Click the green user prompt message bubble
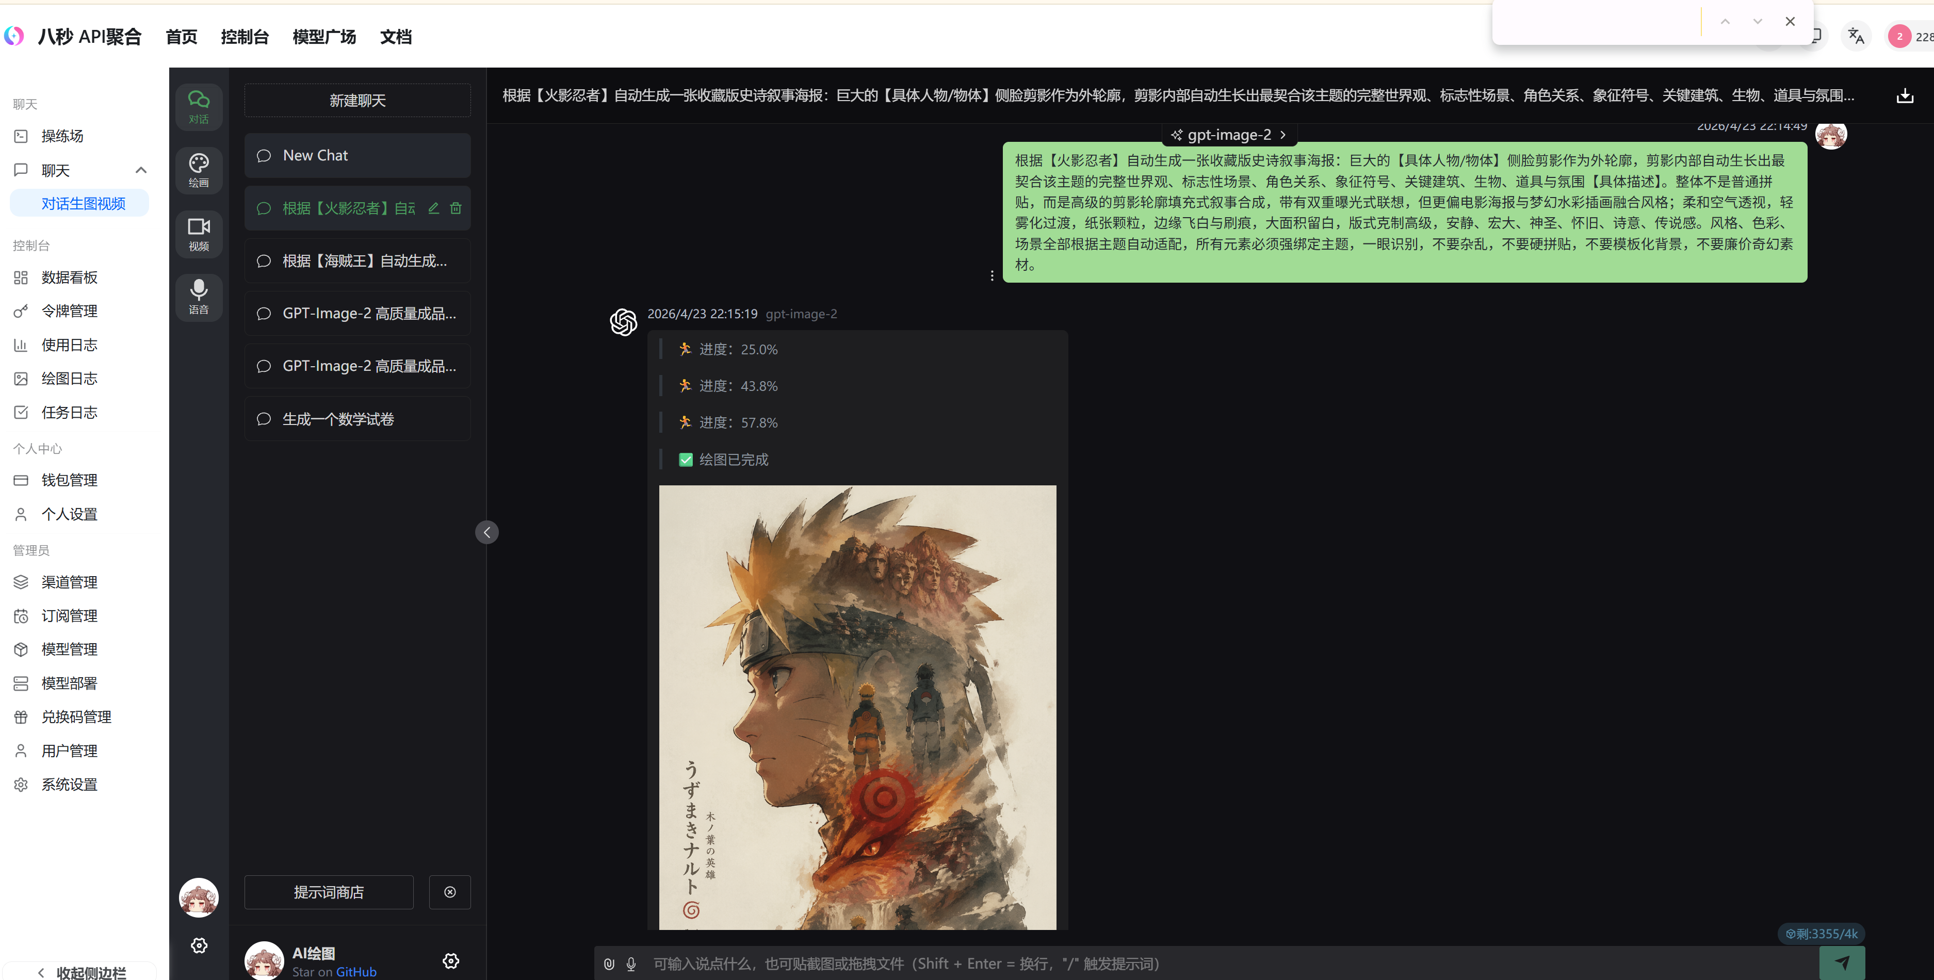Image resolution: width=1934 pixels, height=980 pixels. (1405, 213)
